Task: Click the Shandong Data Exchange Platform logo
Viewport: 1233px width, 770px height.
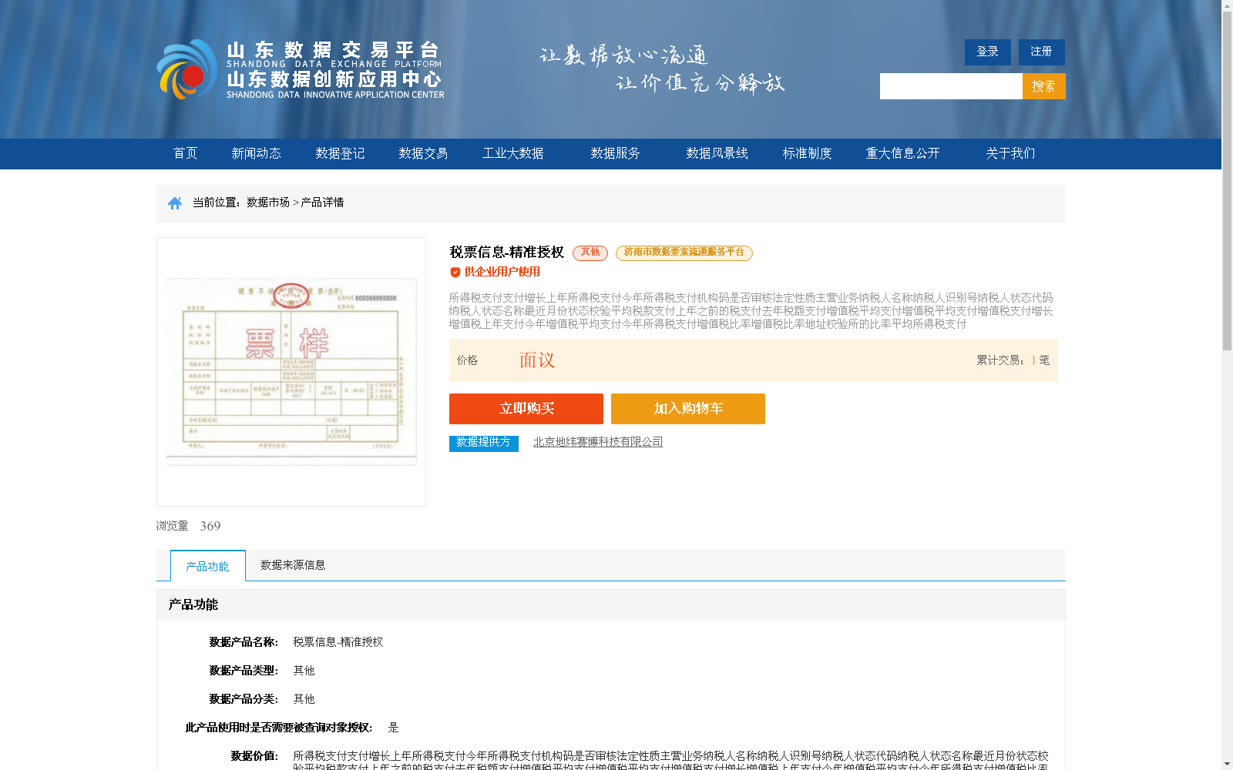Action: 301,69
